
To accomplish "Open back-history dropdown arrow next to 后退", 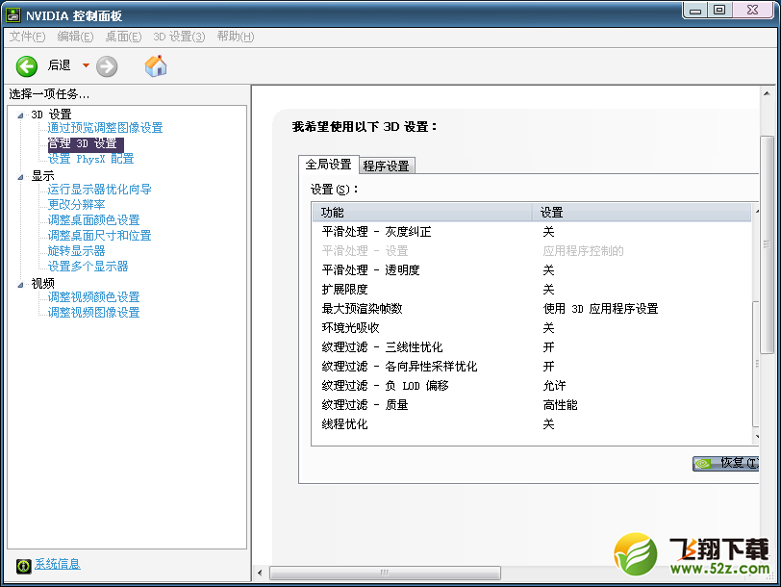I will pos(86,65).
